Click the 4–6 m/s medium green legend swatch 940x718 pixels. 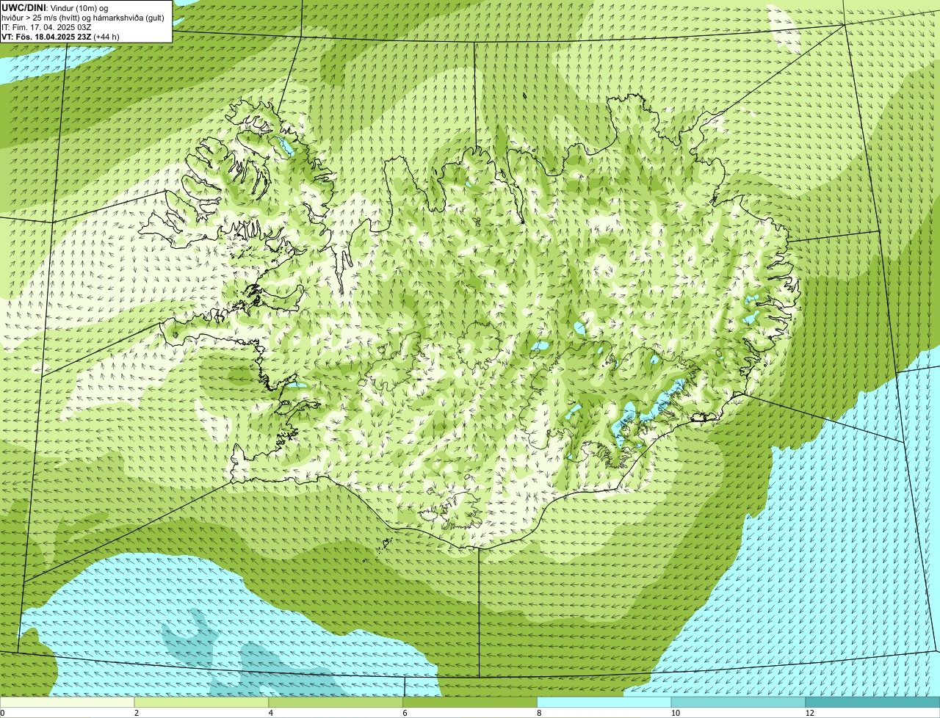coord(336,703)
